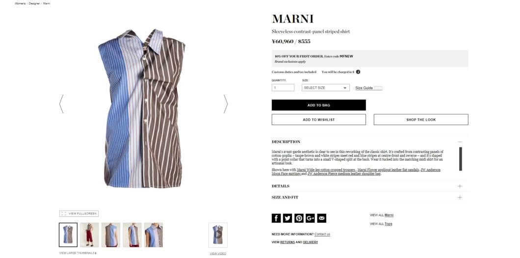
Task: Collapse the Description section
Action: 460,142
